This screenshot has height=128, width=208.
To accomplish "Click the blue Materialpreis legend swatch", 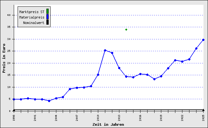I will 47,17.
